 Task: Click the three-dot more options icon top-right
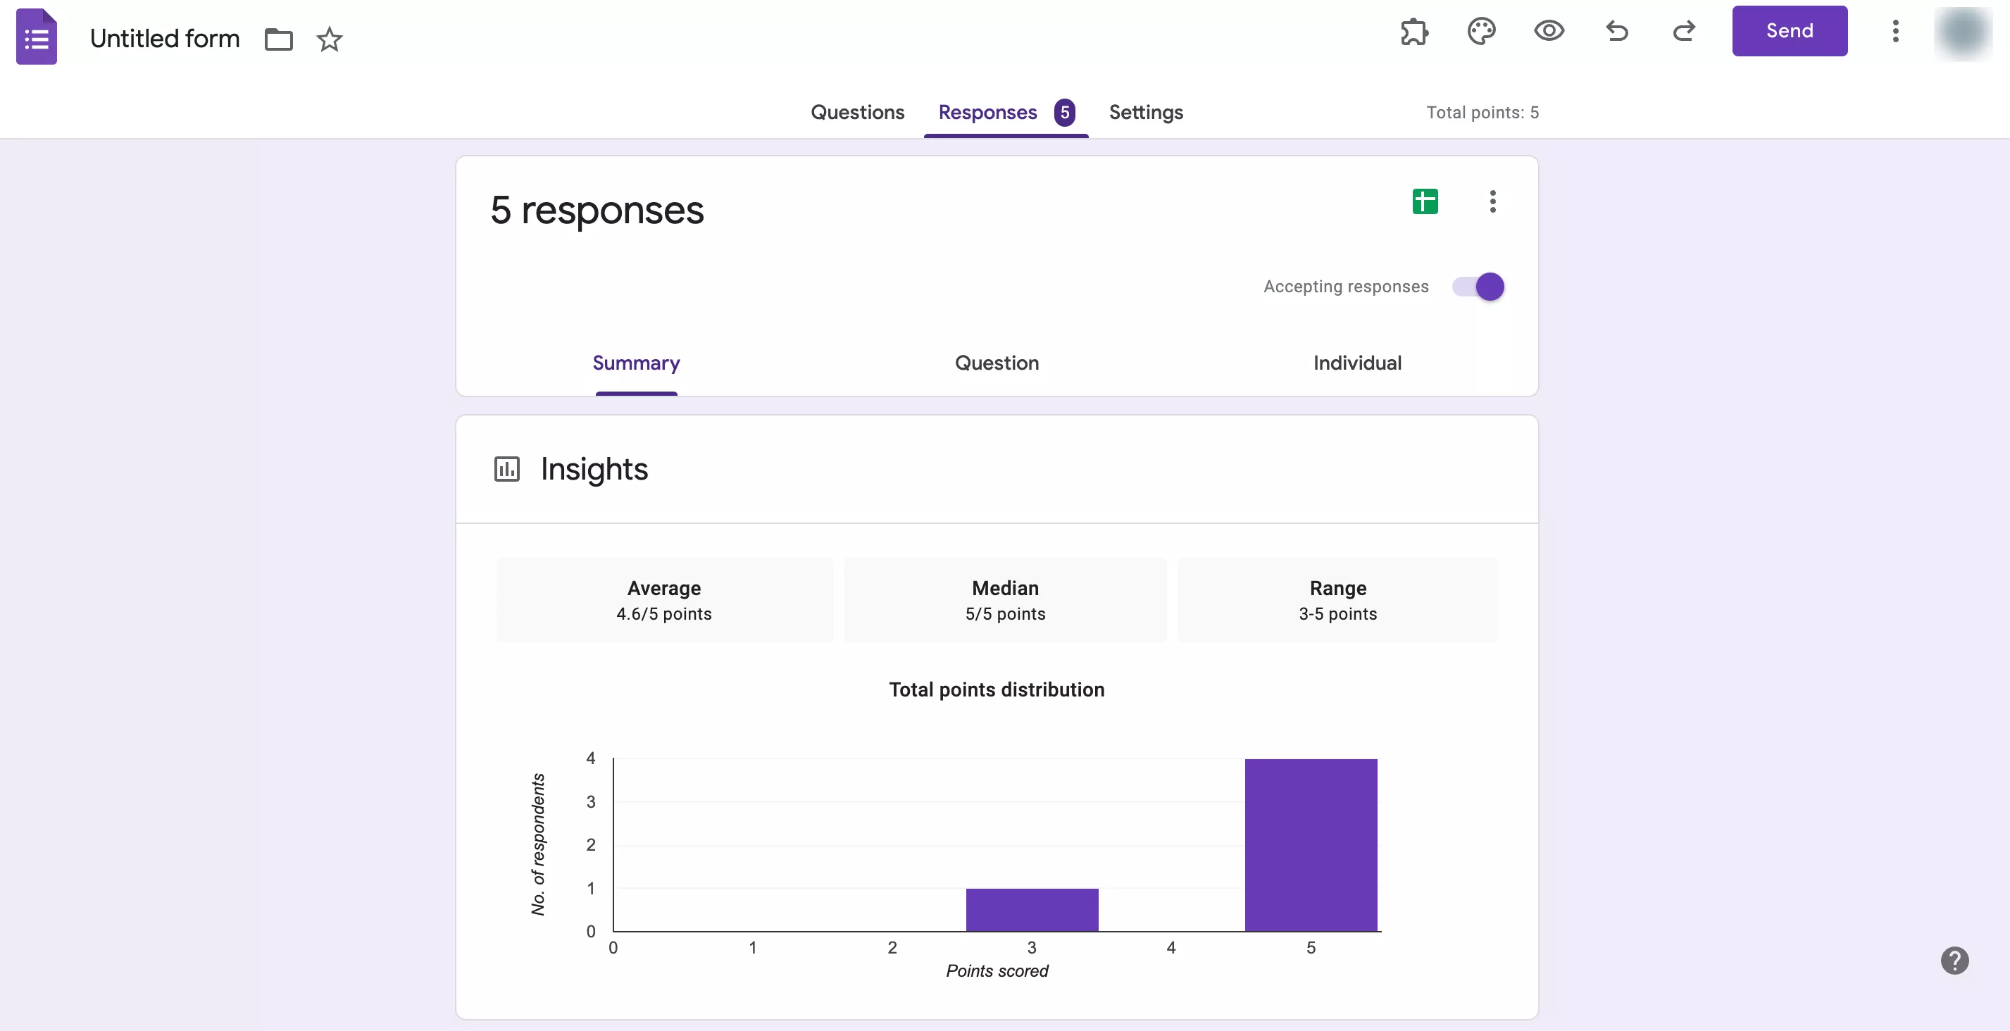pos(1894,30)
